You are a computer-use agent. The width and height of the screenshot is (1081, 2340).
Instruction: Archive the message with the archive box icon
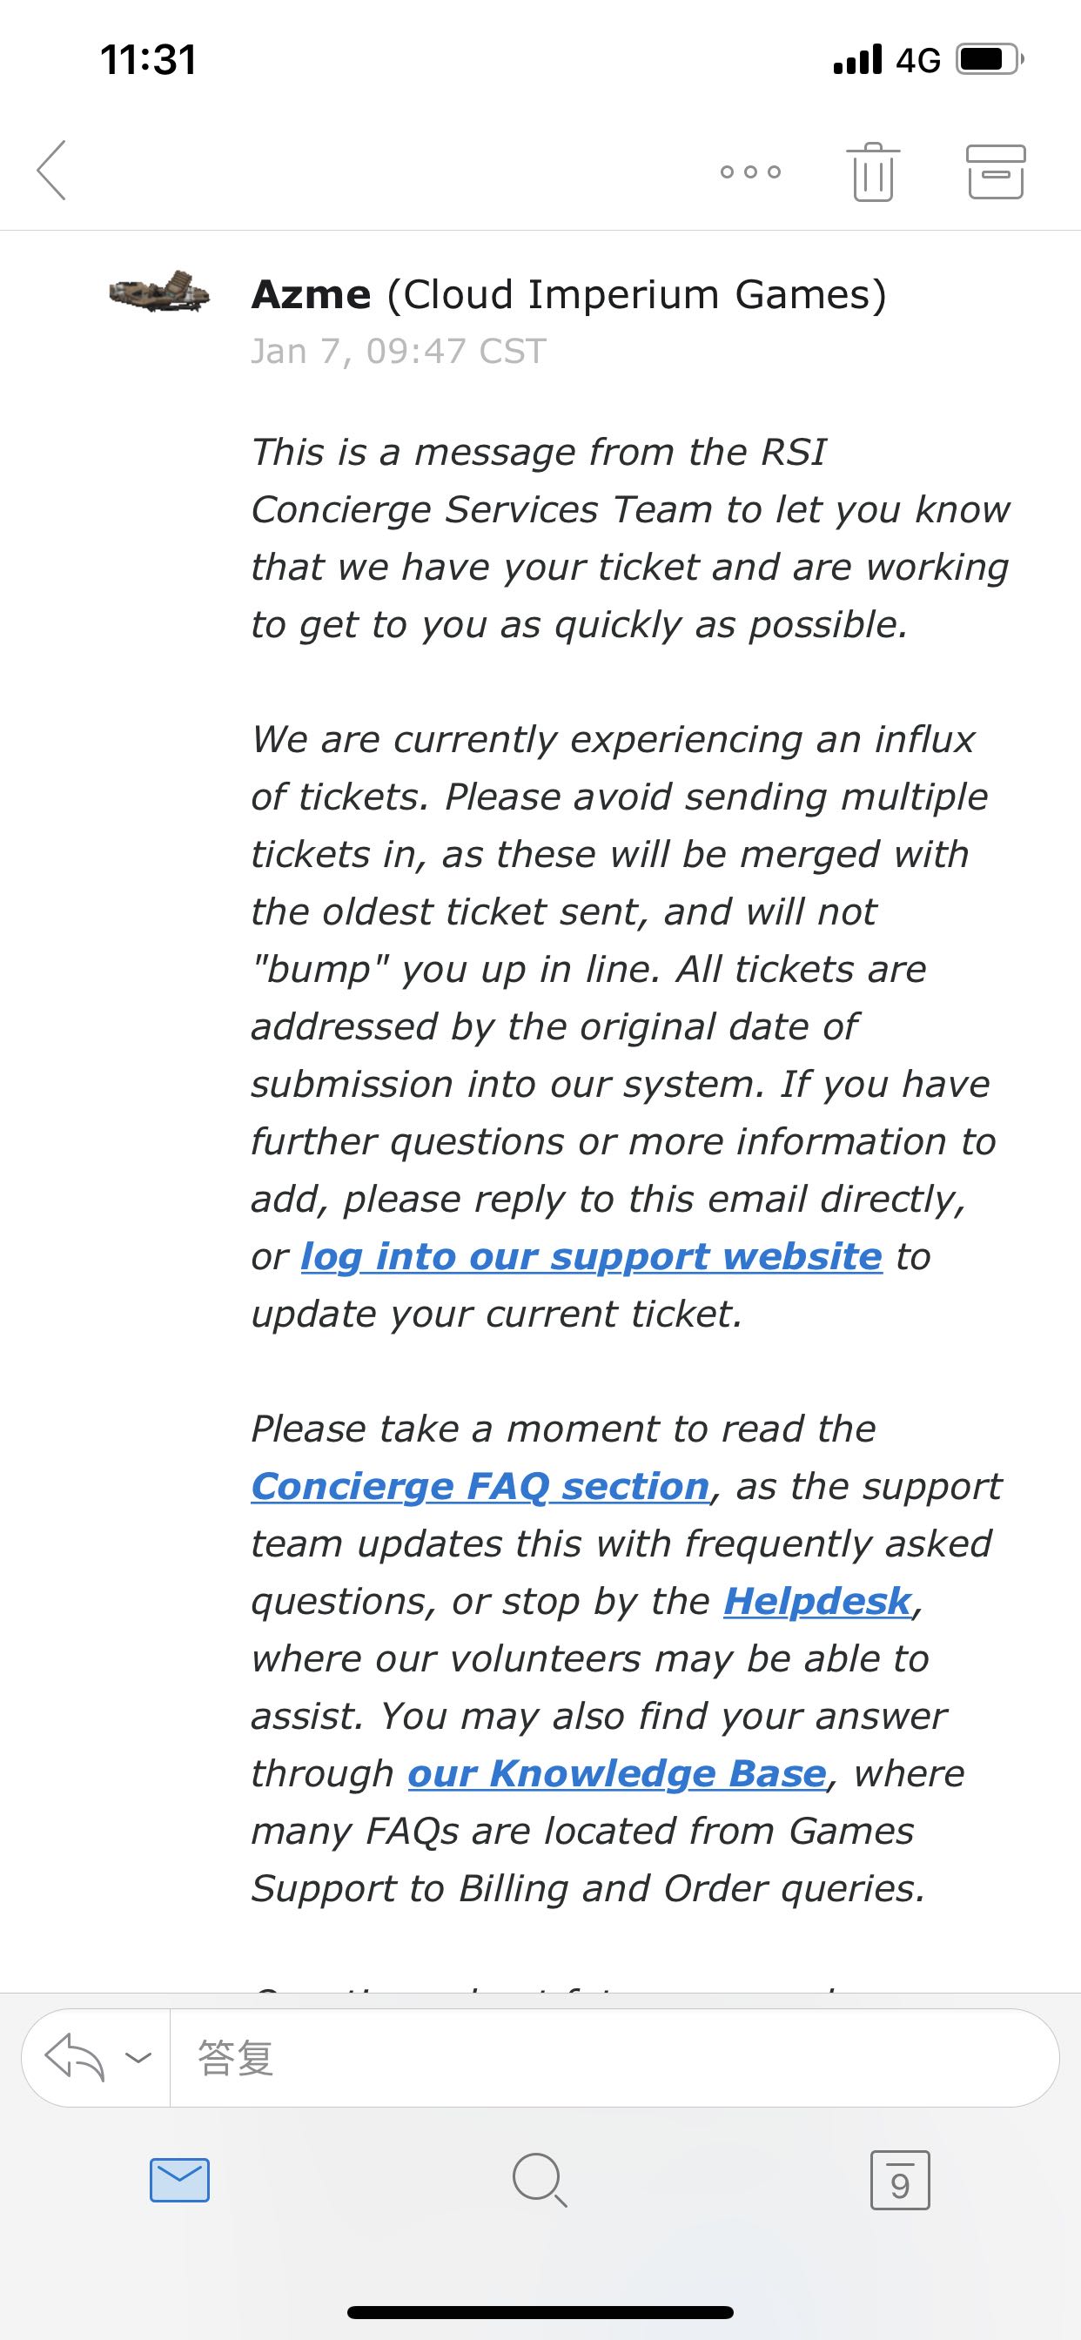995,171
